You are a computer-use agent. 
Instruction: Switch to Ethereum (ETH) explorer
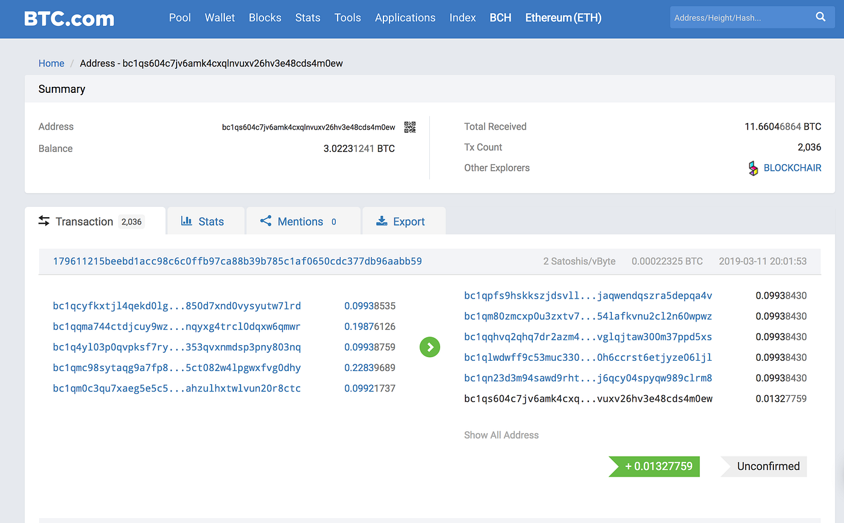563,17
